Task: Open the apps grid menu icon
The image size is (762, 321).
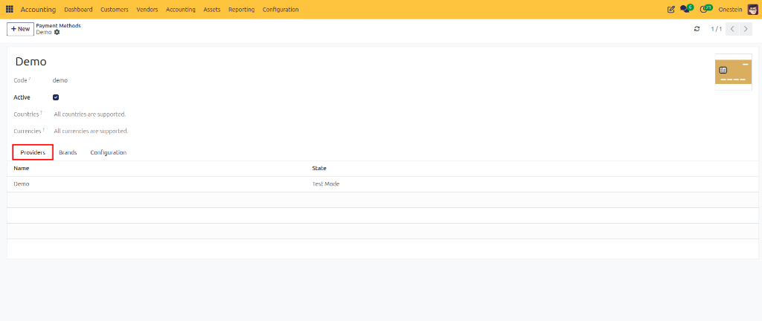Action: coord(9,9)
